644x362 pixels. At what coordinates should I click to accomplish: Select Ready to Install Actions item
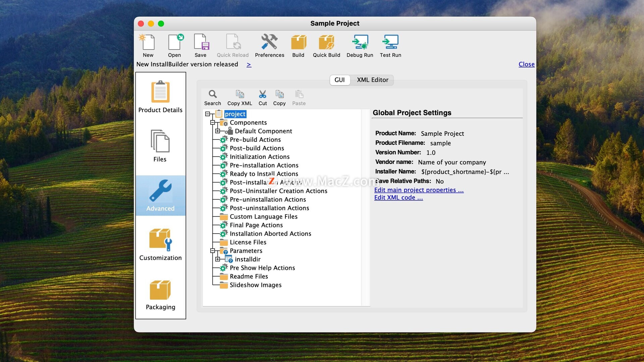(264, 174)
